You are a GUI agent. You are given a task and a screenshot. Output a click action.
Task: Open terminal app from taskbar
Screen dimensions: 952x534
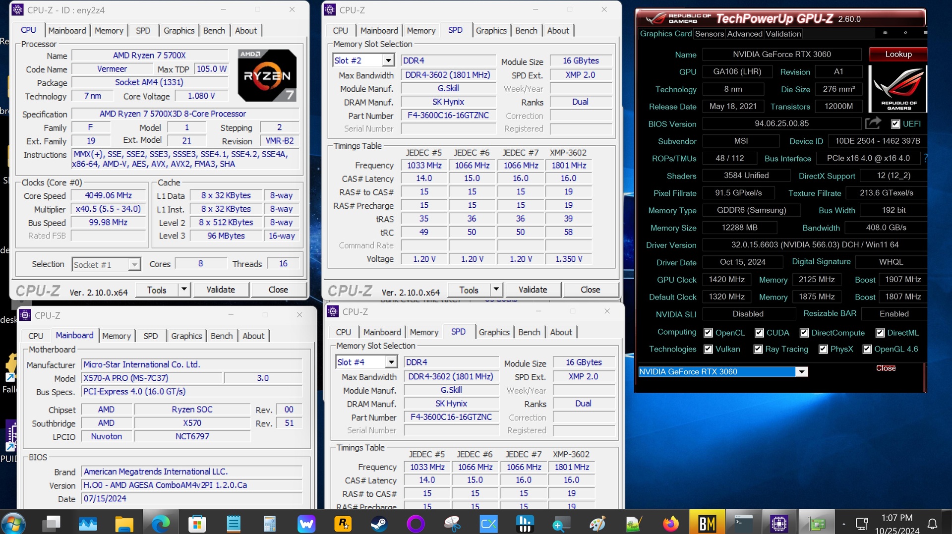point(744,524)
